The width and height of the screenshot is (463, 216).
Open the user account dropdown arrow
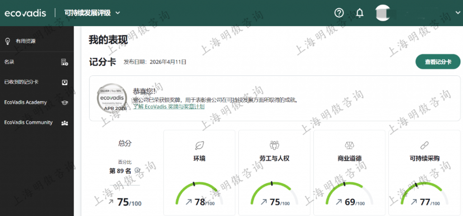[x=455, y=13]
